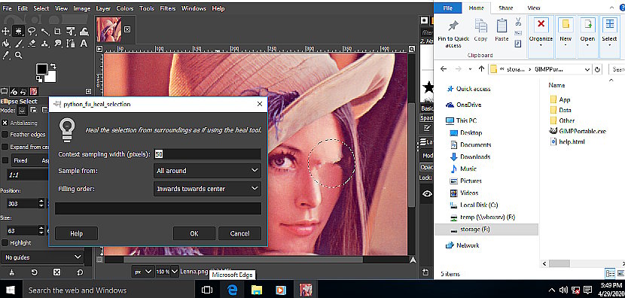Image resolution: width=625 pixels, height=298 pixels.
Task: Open the Tool Options tab
Action: [x=5, y=92]
